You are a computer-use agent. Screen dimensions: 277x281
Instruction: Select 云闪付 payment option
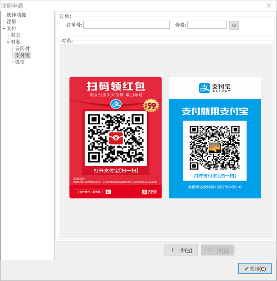[23, 49]
